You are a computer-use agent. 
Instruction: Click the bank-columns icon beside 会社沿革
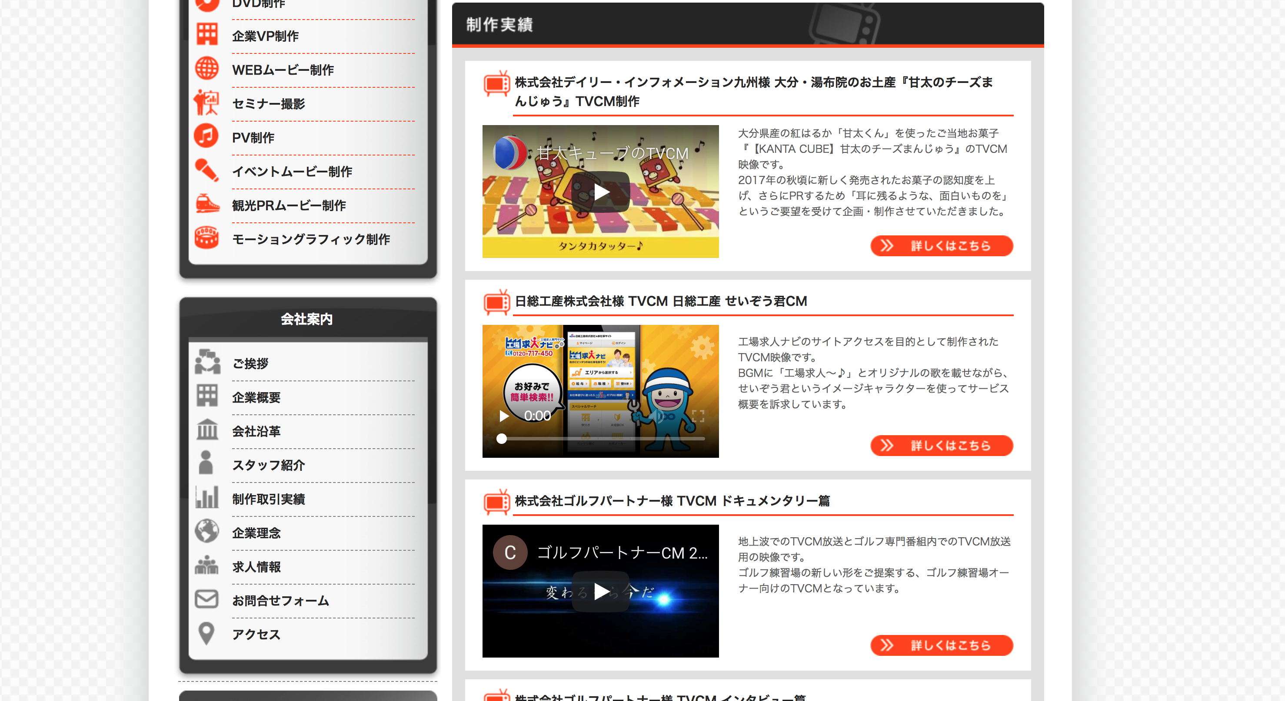click(207, 430)
